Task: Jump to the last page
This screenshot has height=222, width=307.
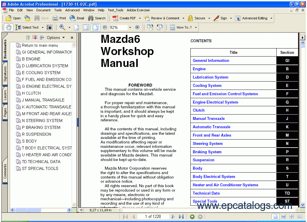Action: 181,217
